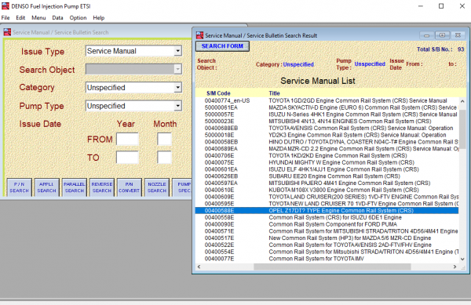The image size is (471, 305).
Task: Click the FROM Month input field
Action: (164, 139)
